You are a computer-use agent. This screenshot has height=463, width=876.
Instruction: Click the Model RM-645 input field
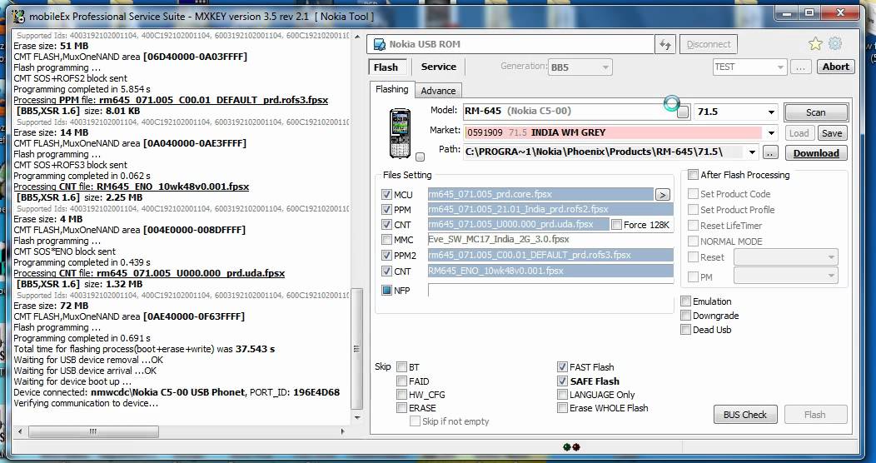click(x=570, y=111)
